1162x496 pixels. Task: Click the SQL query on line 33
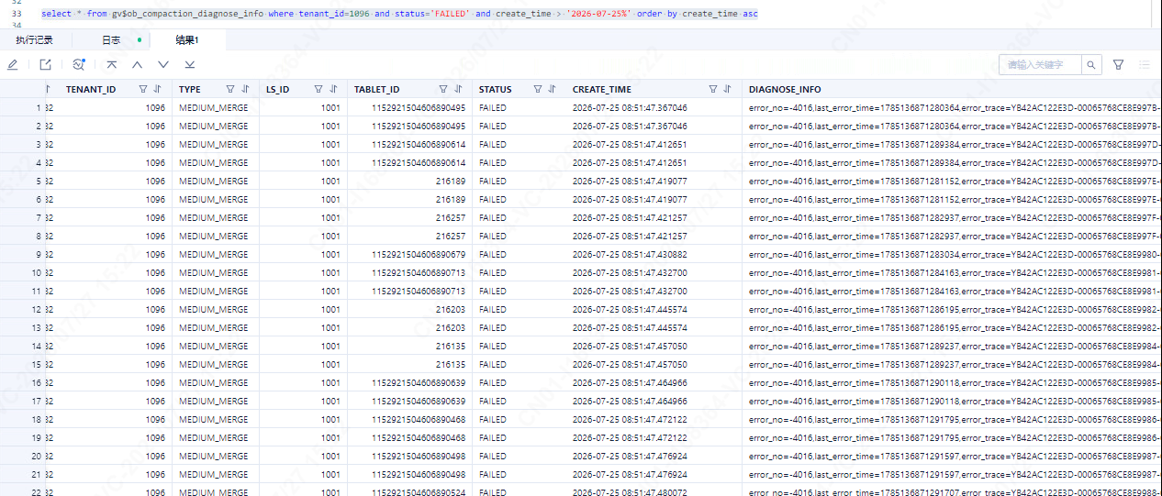click(x=399, y=15)
